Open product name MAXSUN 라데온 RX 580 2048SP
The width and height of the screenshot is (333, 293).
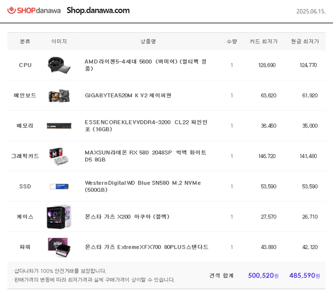pos(146,156)
